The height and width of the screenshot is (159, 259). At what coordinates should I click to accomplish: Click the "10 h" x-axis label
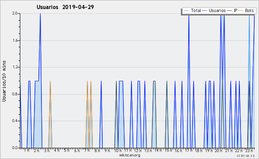point(118,150)
